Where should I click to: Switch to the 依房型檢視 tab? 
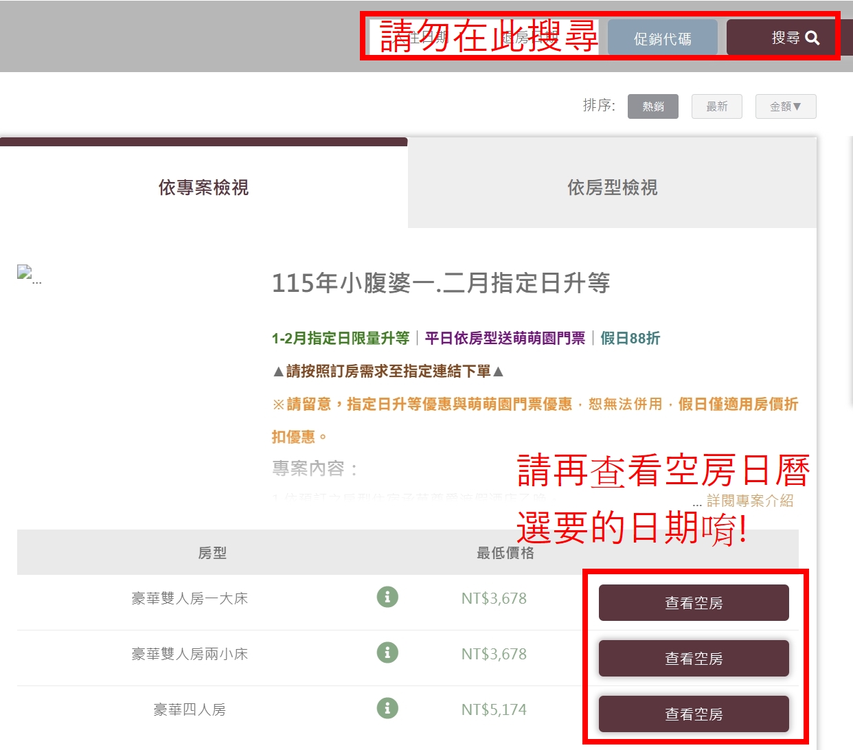[612, 188]
